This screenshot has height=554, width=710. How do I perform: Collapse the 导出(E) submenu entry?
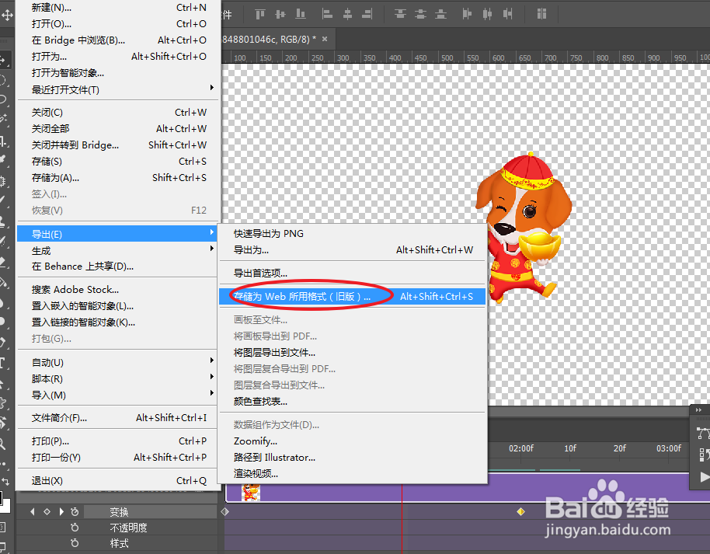(118, 234)
